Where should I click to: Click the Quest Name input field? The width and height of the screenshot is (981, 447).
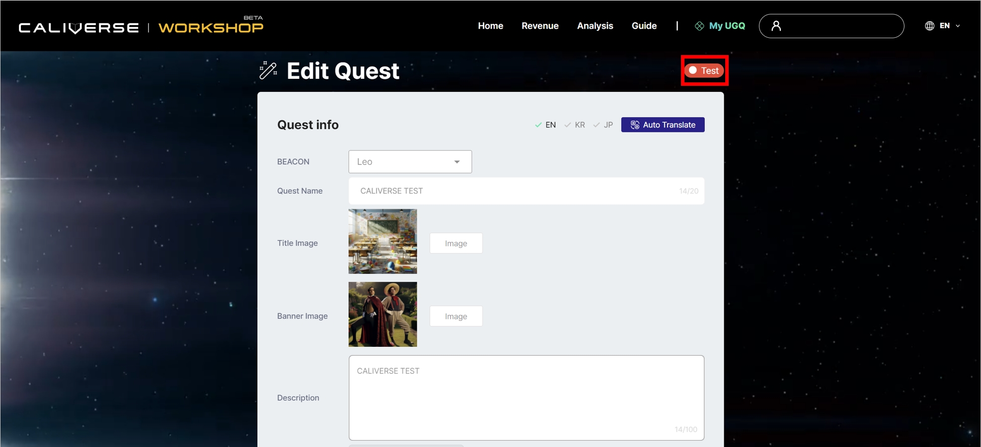[x=517, y=191]
